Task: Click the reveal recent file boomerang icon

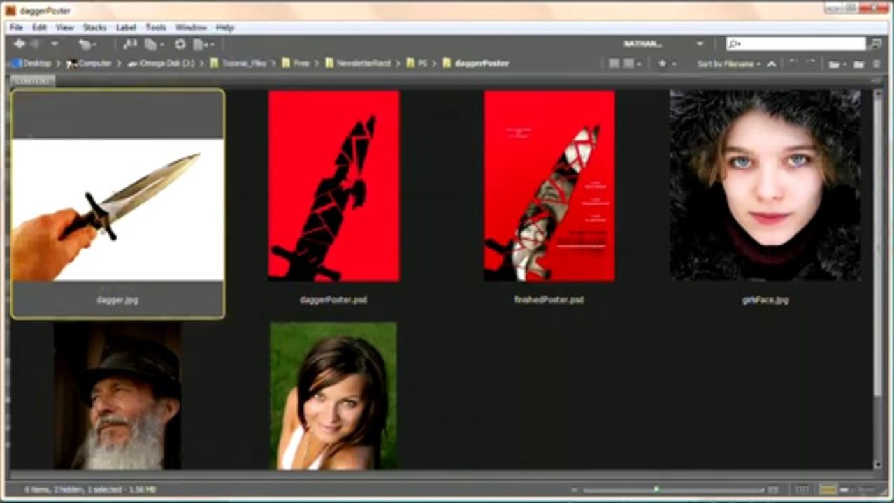Action: 85,44
